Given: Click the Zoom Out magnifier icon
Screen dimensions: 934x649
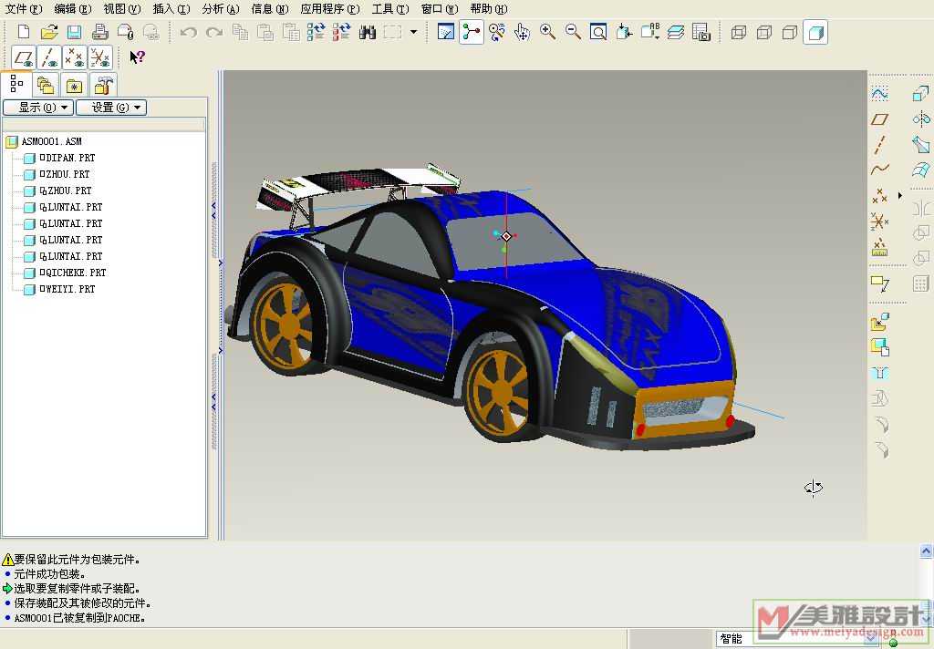Looking at the screenshot, I should (573, 33).
